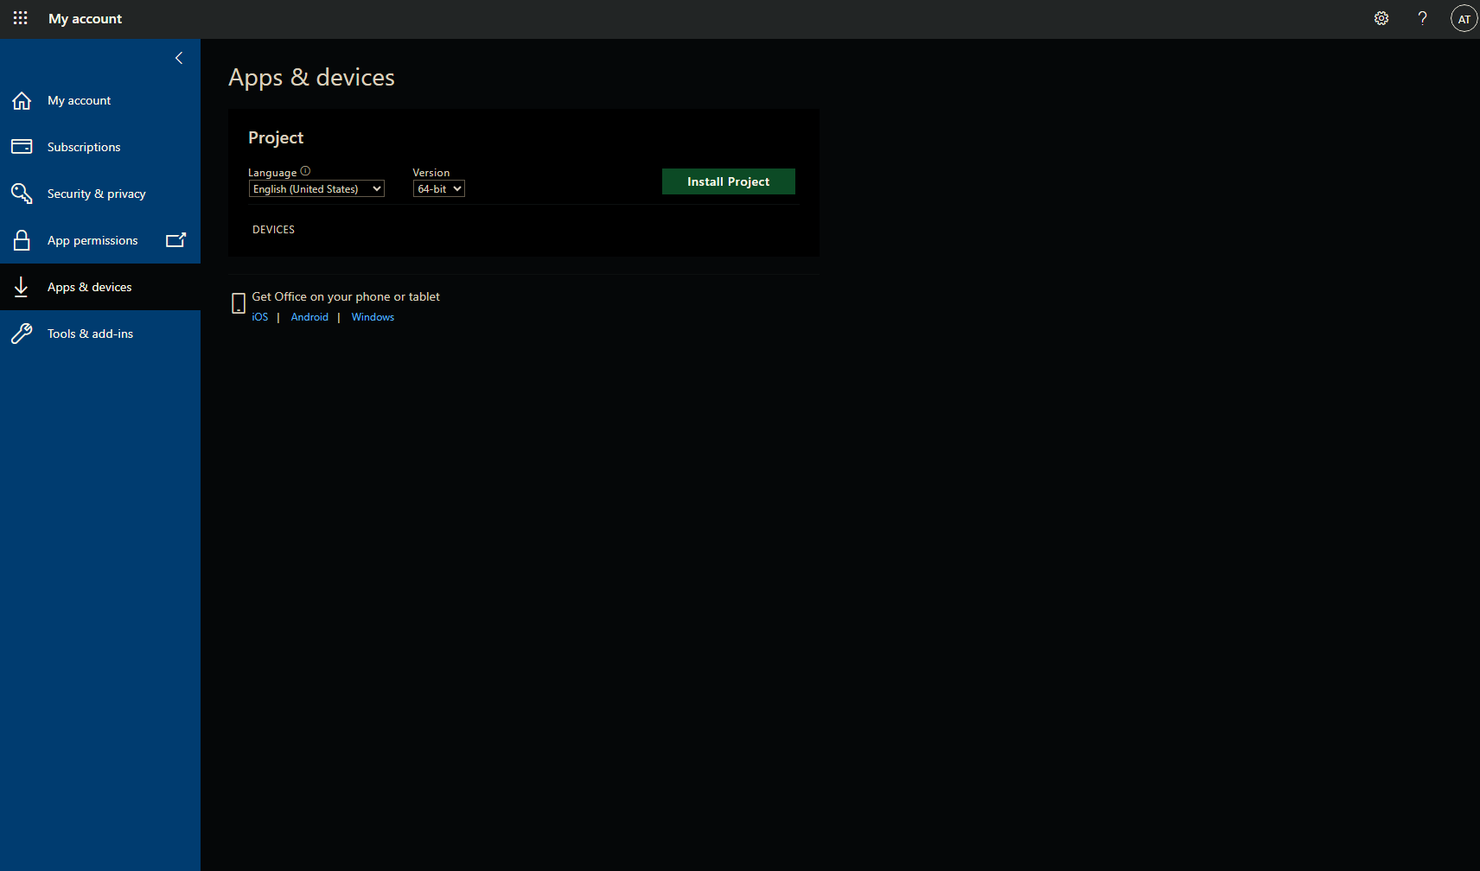
Task: Click the Install Project button
Action: tap(729, 181)
